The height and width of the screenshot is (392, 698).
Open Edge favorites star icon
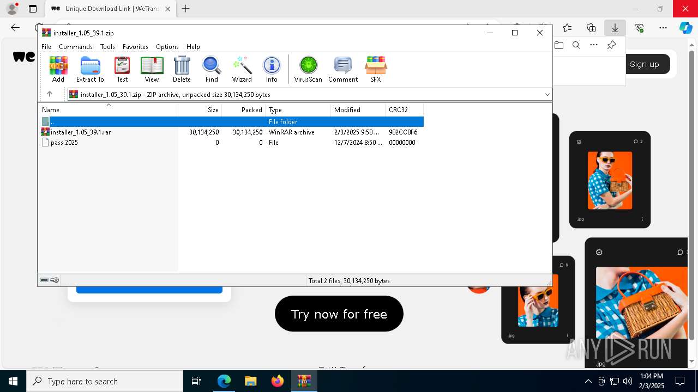pyautogui.click(x=567, y=28)
